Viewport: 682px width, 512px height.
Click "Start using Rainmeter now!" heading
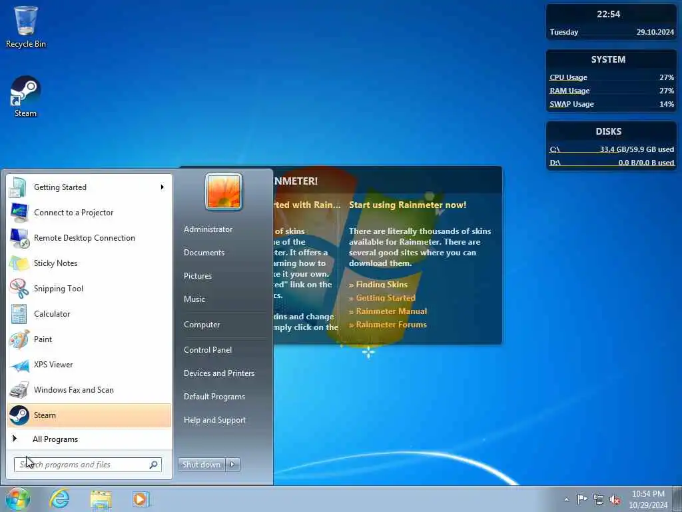(408, 205)
